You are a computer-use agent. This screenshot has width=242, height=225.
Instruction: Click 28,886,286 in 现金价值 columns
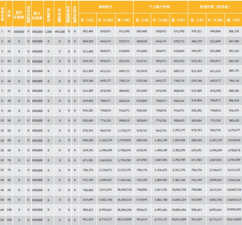[x=234, y=209]
